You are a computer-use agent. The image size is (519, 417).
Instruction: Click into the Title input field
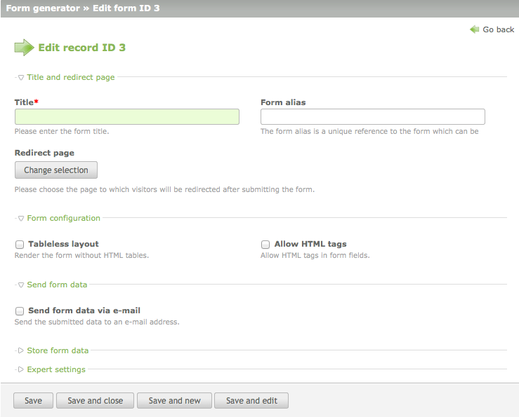[x=126, y=117]
